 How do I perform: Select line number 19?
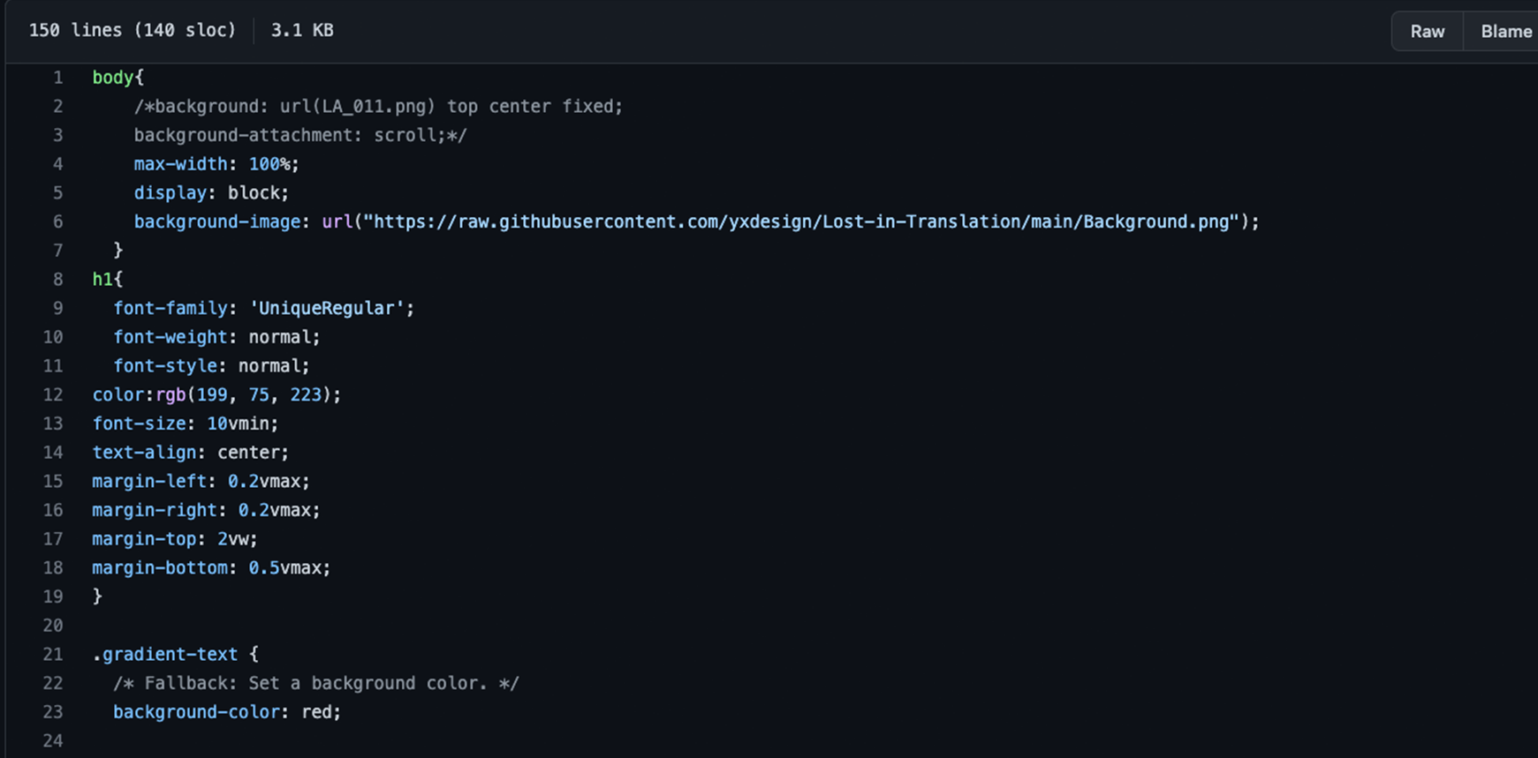coord(53,597)
